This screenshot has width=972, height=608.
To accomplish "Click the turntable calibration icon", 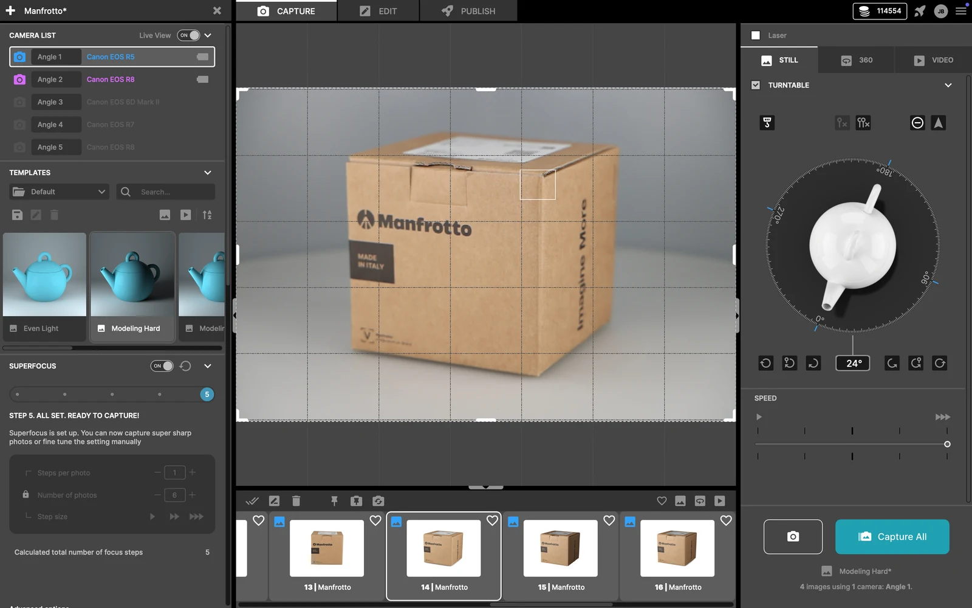I will (x=767, y=123).
